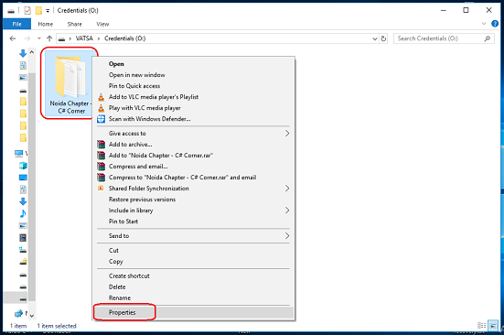504x335 pixels.
Task: Select the 3D Objects cube icon in sidebar
Action: (x=23, y=166)
